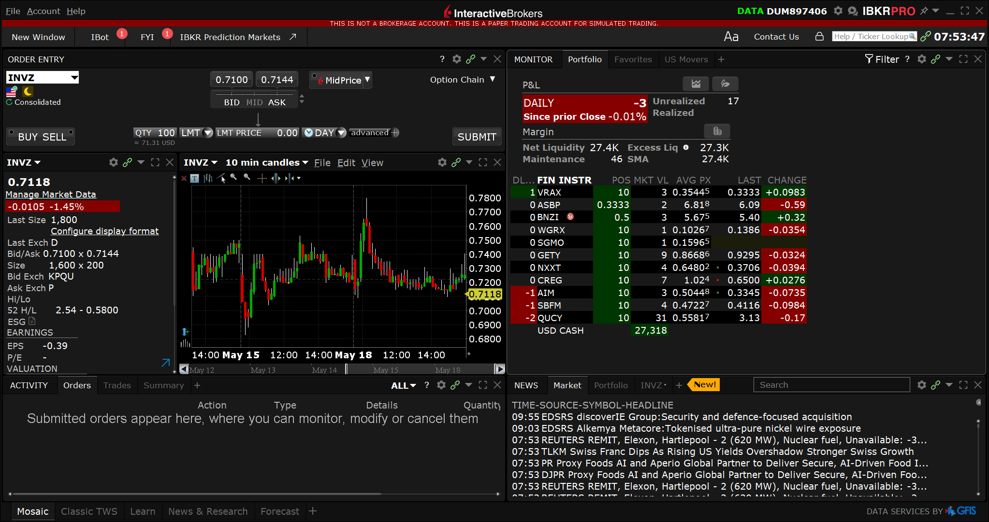The image size is (989, 522).
Task: Click the pin icon next to IBKRPRO
Action: tap(924, 11)
